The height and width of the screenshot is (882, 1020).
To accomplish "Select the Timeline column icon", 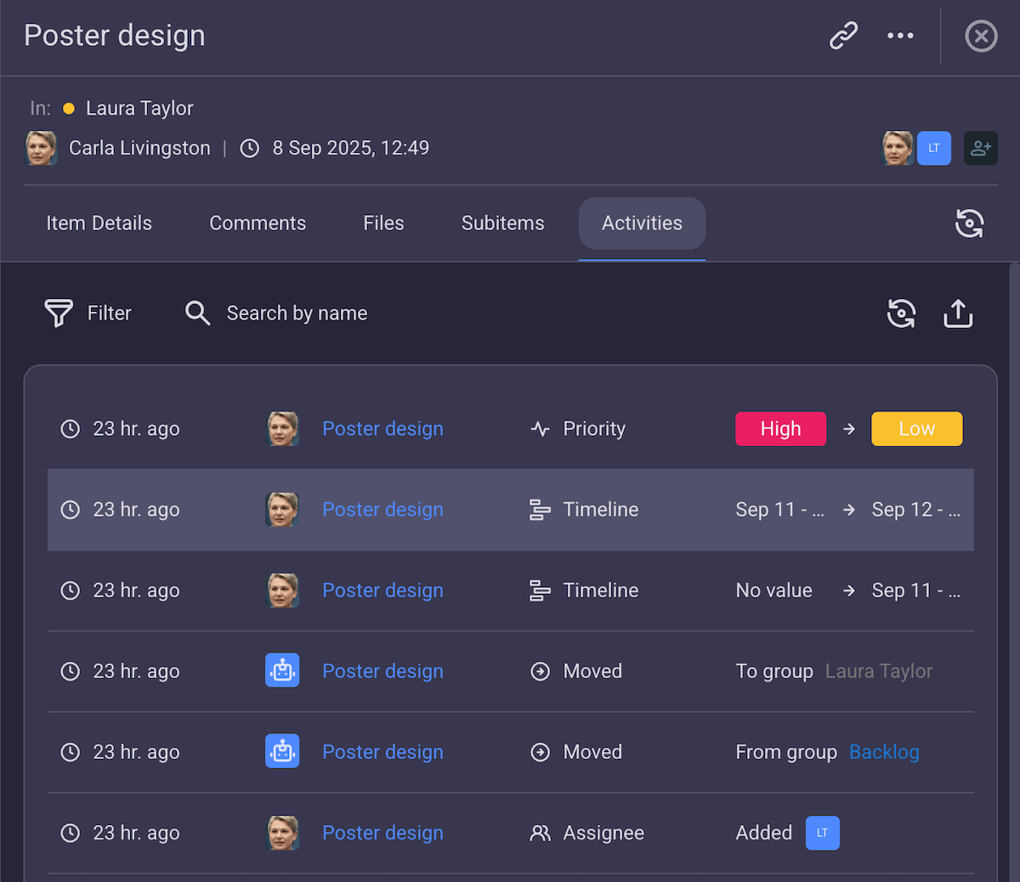I will (x=541, y=509).
